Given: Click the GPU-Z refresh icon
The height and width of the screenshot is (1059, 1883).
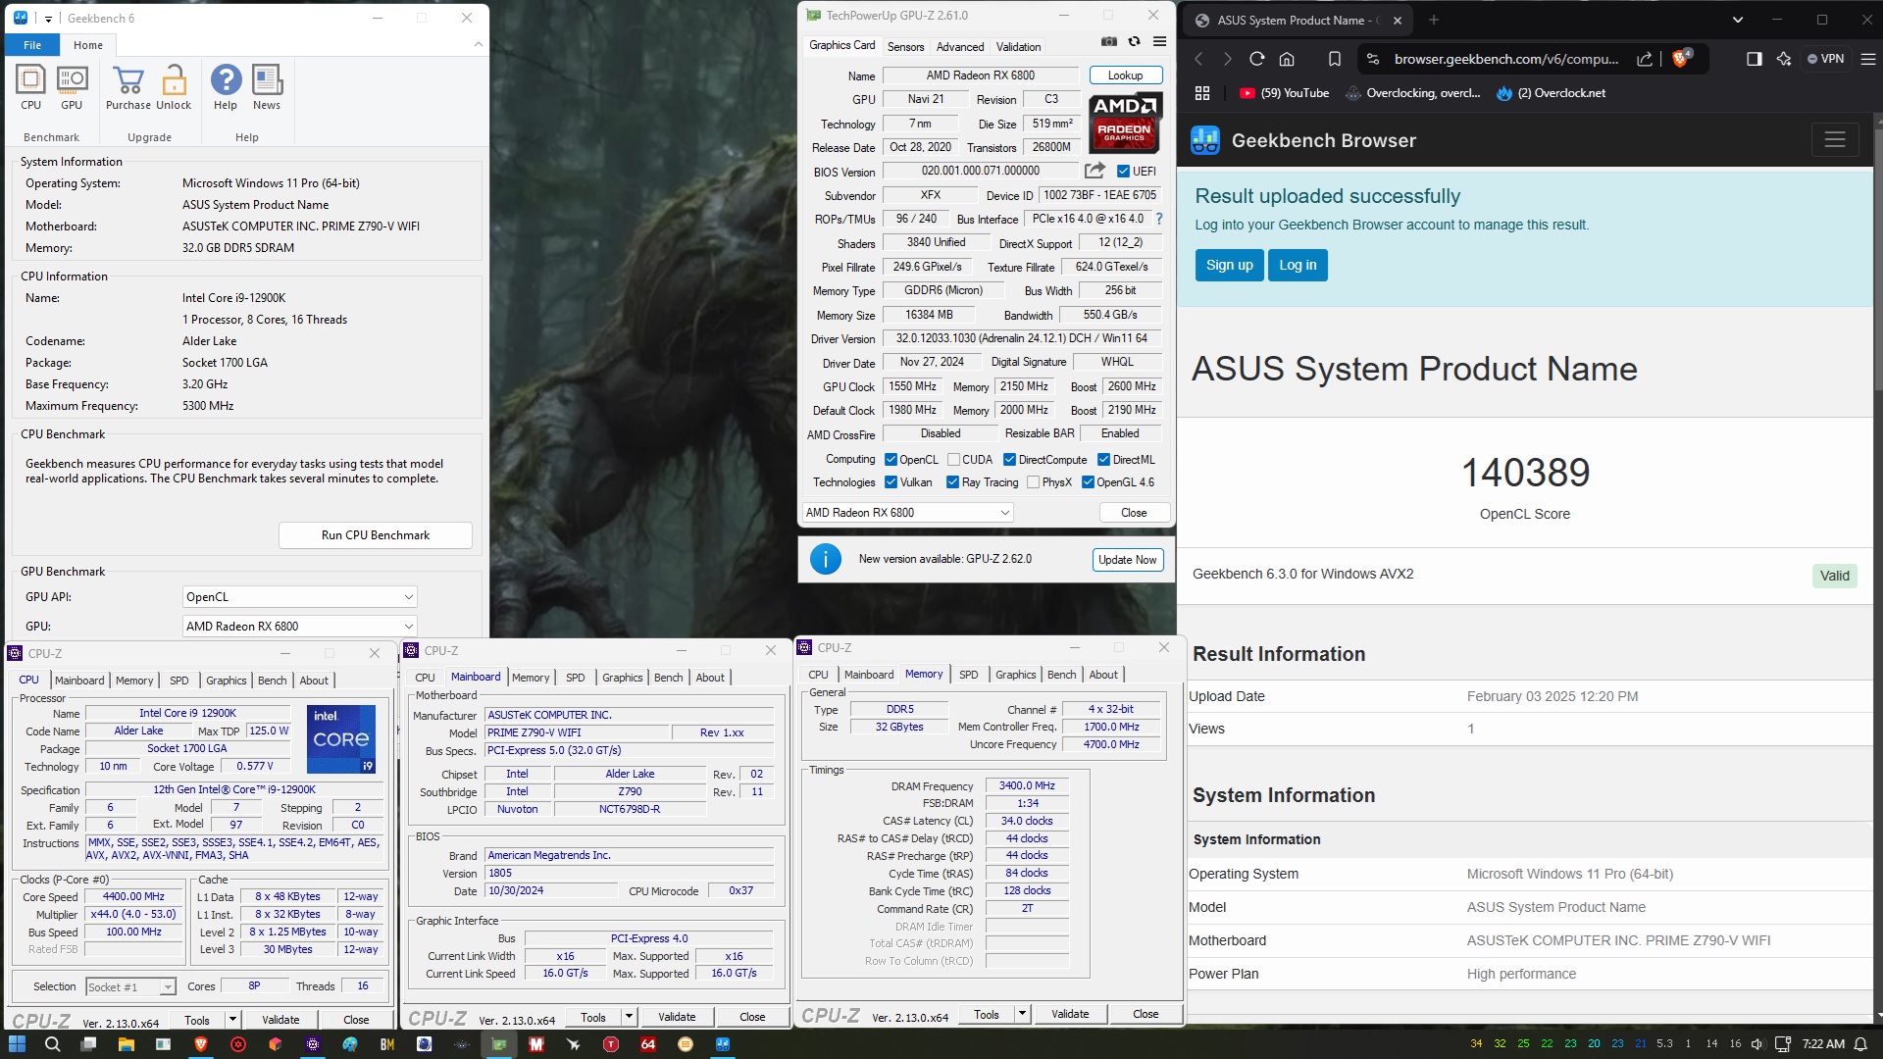Looking at the screenshot, I should 1134,42.
